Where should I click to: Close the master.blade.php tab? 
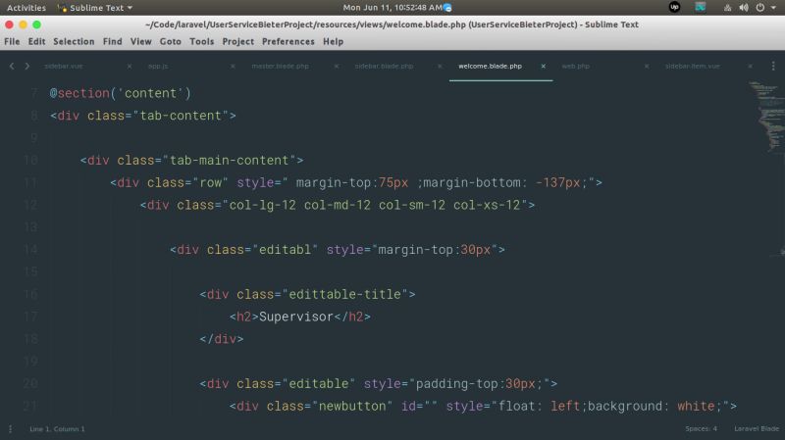337,66
